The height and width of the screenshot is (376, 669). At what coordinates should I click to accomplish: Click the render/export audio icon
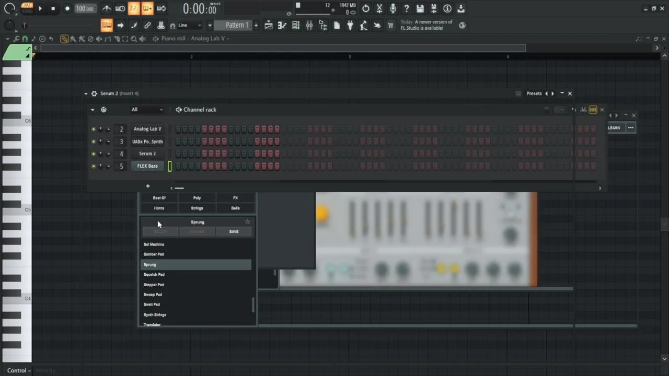point(434,8)
